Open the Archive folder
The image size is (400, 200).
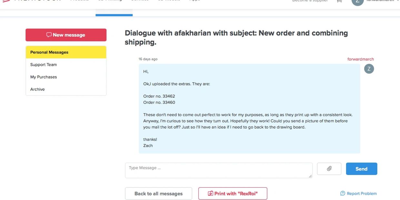37,89
